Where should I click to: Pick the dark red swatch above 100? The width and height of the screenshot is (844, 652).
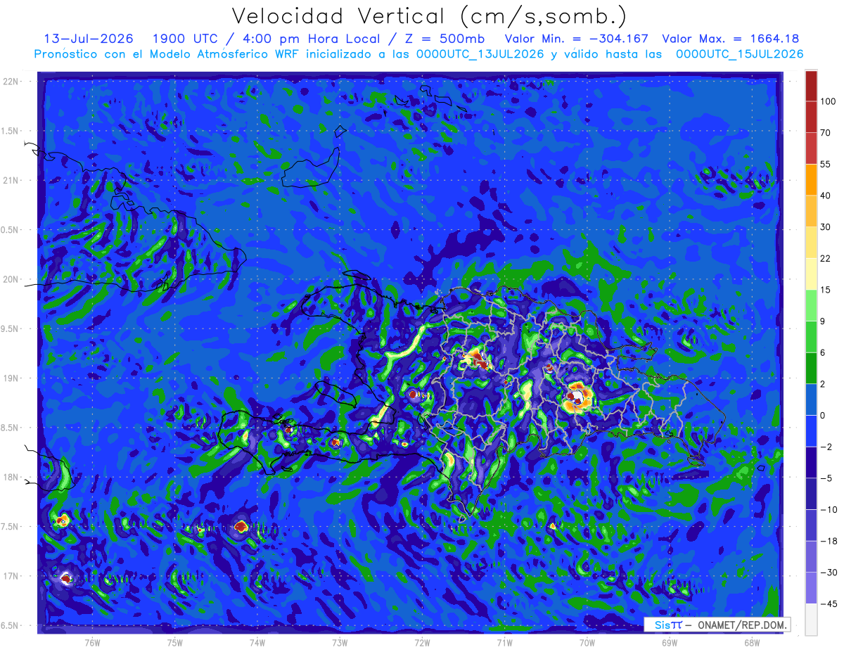coord(811,85)
